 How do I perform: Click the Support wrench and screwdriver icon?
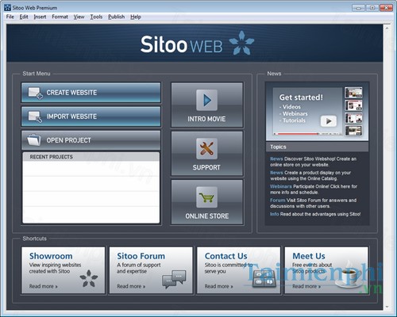(207, 149)
